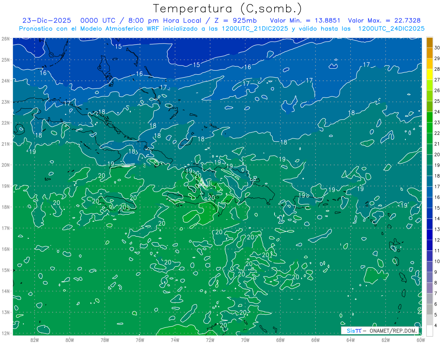Viewport: 447px width, 345px height.
Task: Click the 12N latitude axis label
Action: tap(5, 333)
